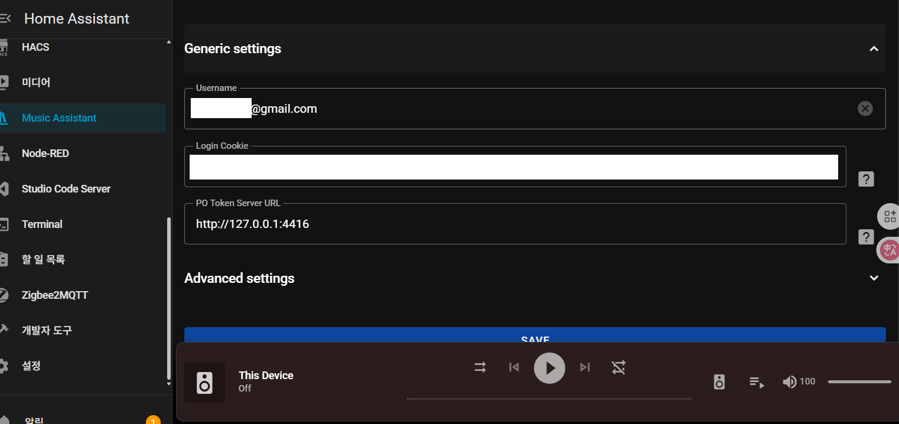
Task: Select Music Assistant in the sidebar
Action: click(x=59, y=118)
